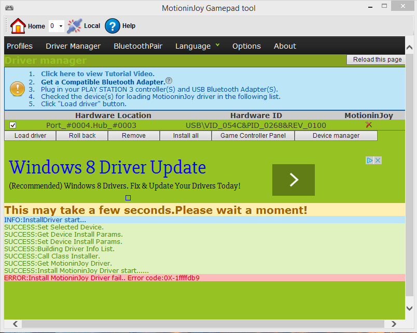Open the BluetoothPair menu
Image resolution: width=417 pixels, height=333 pixels.
click(x=138, y=46)
